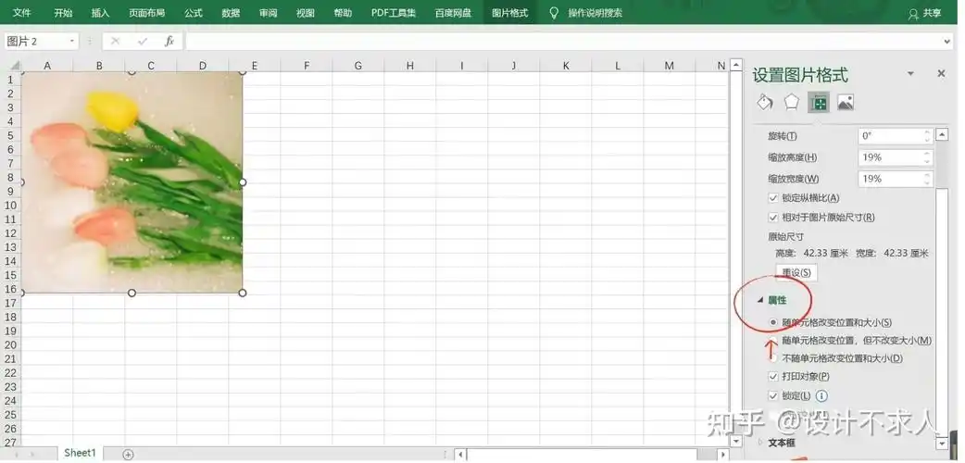Click the picture's right-middle resize handle

click(x=243, y=182)
